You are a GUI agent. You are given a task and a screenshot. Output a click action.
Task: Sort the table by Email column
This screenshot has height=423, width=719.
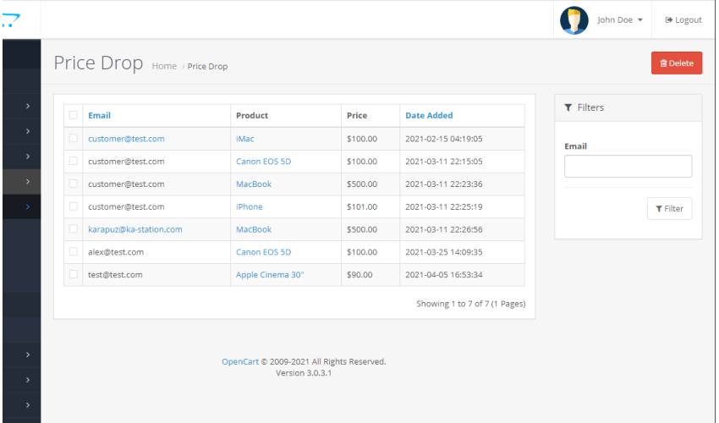[x=99, y=116]
